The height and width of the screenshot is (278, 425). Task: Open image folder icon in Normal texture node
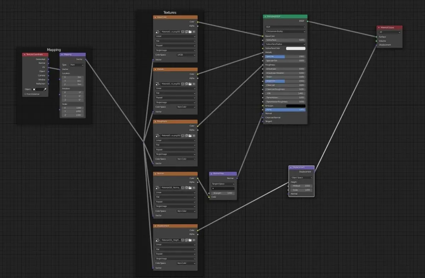pos(190,187)
